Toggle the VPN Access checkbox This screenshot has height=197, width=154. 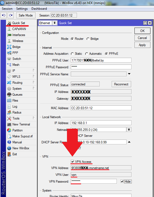pos(72,162)
